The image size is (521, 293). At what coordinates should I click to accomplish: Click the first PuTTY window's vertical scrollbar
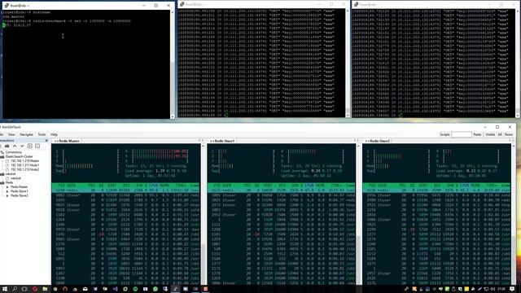click(172, 64)
